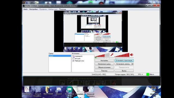Click the Настройки button in the control panel
The width and height of the screenshot is (174, 98).
point(104,61)
